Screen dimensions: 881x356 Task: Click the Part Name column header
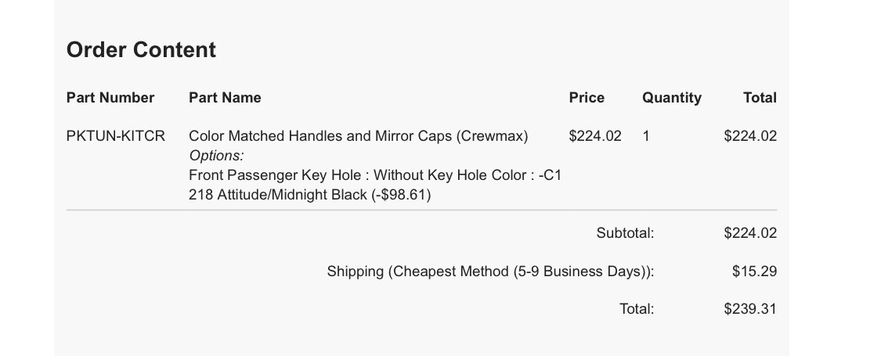[225, 98]
